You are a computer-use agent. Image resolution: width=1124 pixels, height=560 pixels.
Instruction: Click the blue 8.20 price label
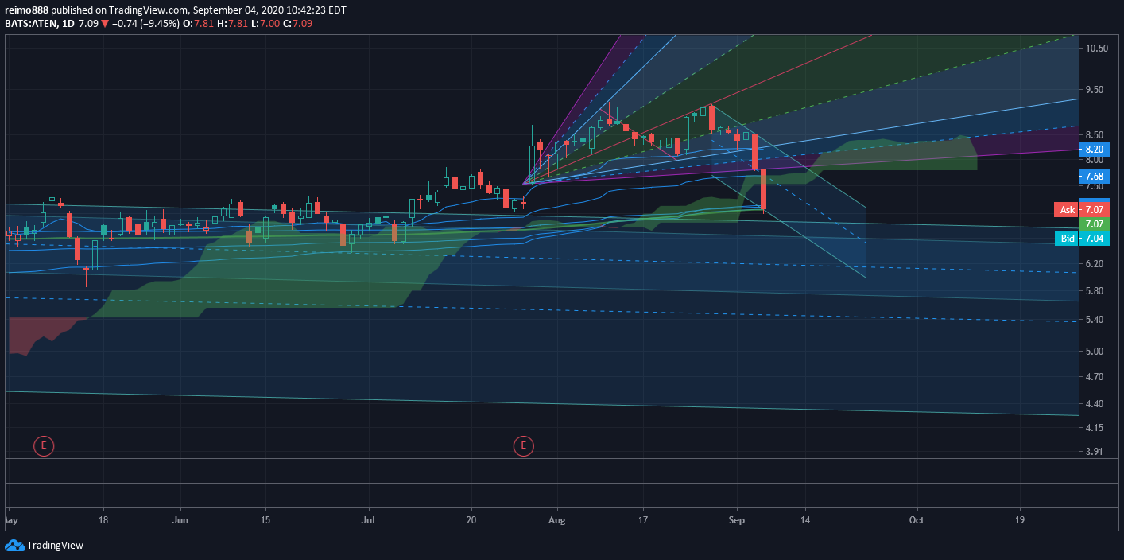coord(1094,149)
